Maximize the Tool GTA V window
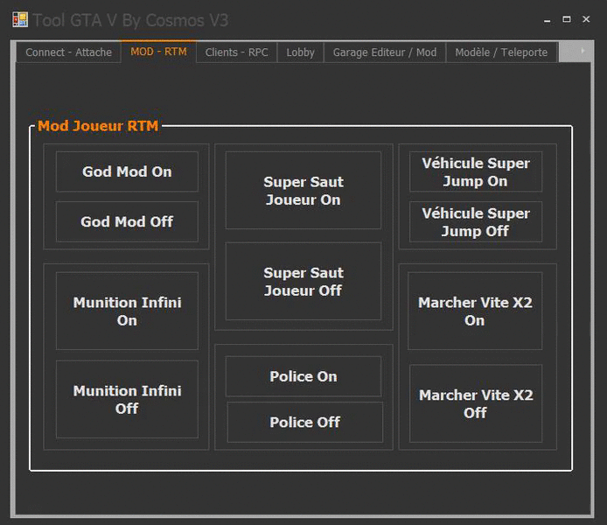The width and height of the screenshot is (607, 525). coord(567,19)
